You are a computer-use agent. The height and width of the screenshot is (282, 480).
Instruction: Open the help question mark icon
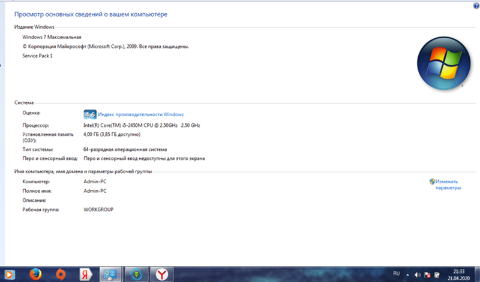click(x=476, y=6)
